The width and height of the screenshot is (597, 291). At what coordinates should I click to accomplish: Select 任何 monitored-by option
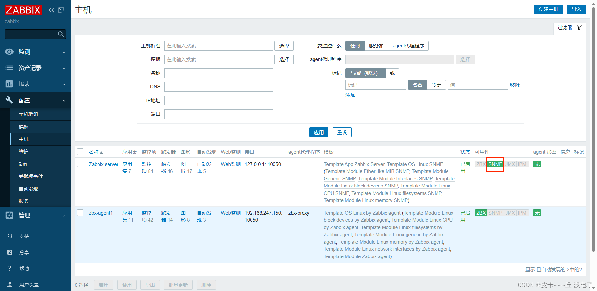coord(355,46)
